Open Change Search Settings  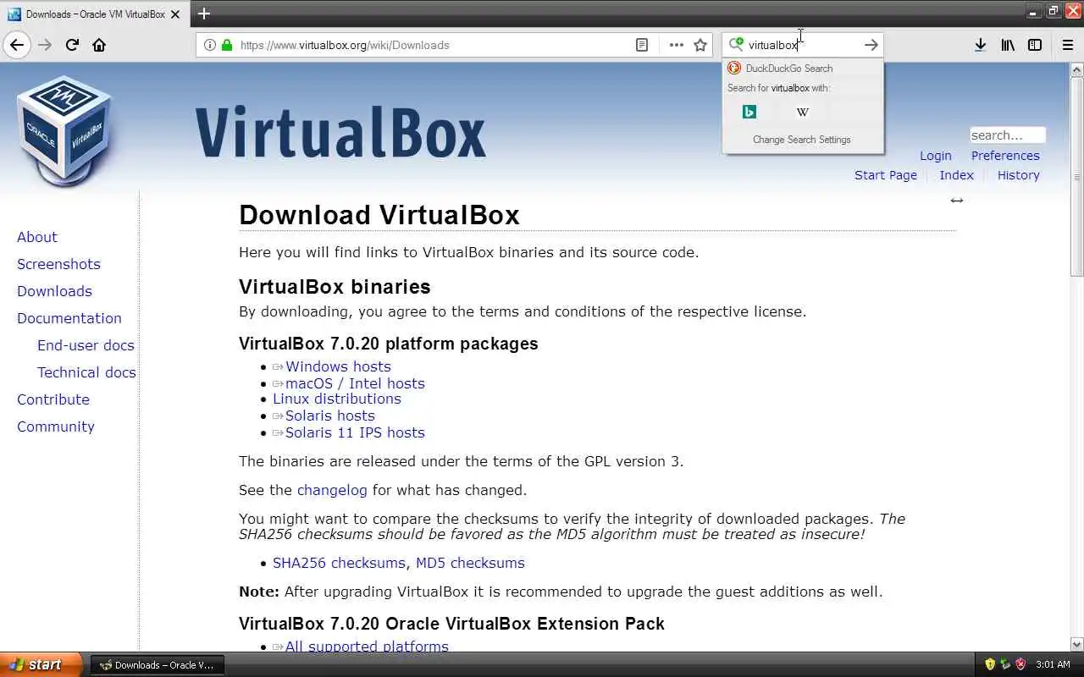(x=802, y=140)
